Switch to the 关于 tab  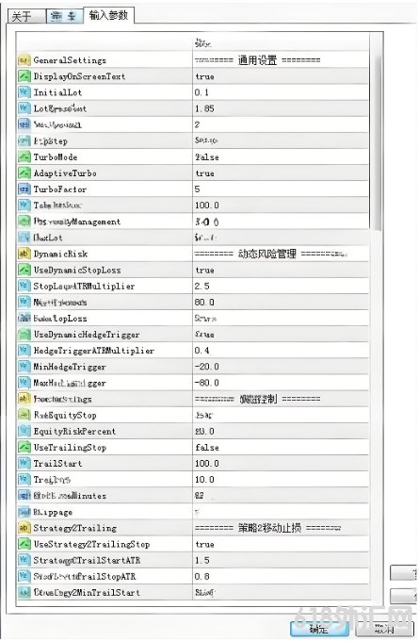coord(26,16)
